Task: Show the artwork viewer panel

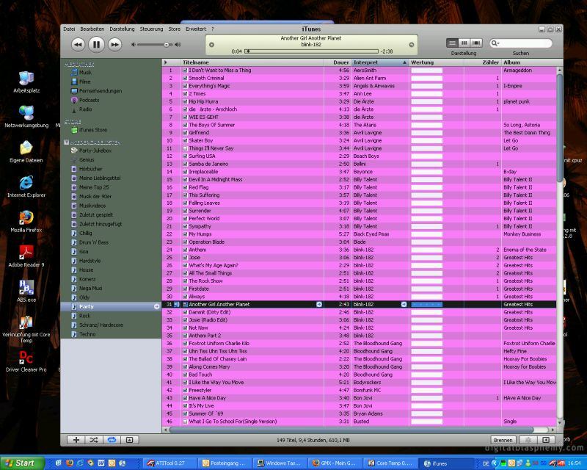Action: pyautogui.click(x=130, y=440)
